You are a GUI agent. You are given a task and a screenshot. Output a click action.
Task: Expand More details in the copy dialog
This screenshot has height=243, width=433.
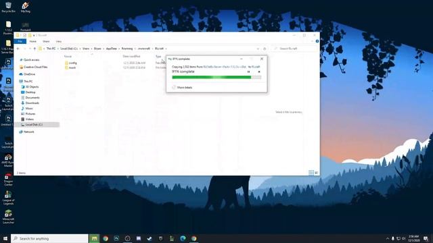pos(182,87)
